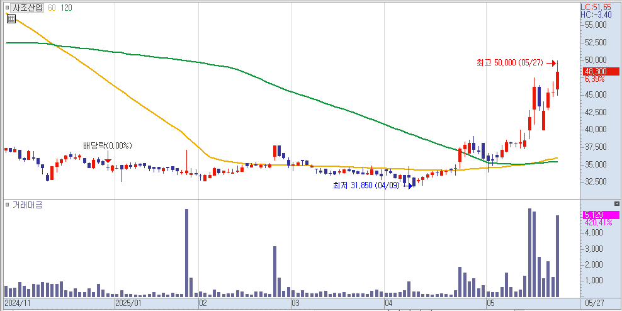
Task: Click the 최저 31,850 (04/09) annotation
Action: [x=366, y=185]
